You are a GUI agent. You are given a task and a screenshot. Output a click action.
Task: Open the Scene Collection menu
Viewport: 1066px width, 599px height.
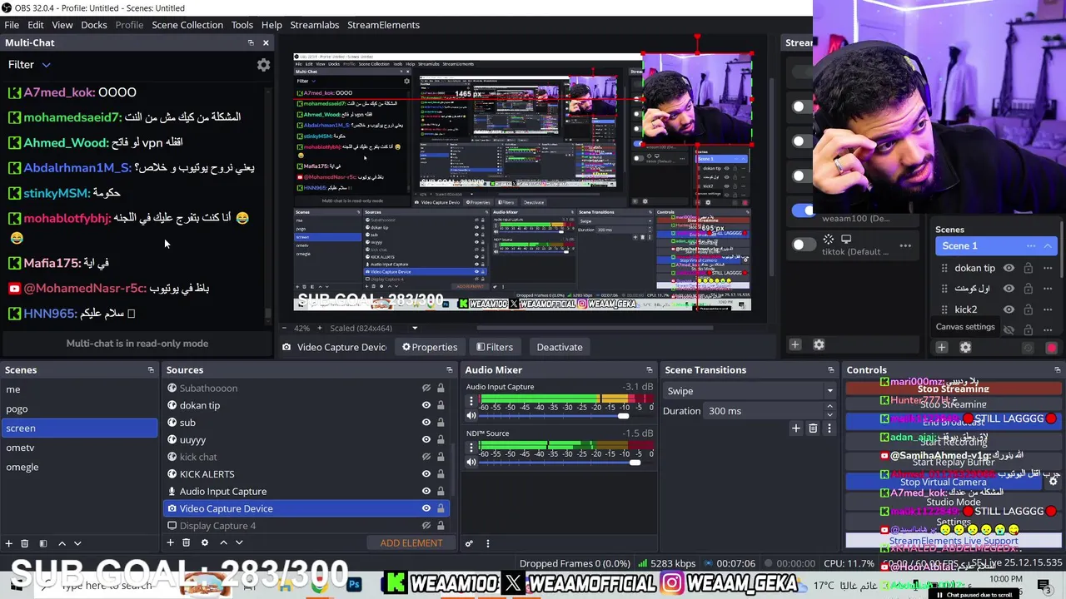(x=187, y=25)
